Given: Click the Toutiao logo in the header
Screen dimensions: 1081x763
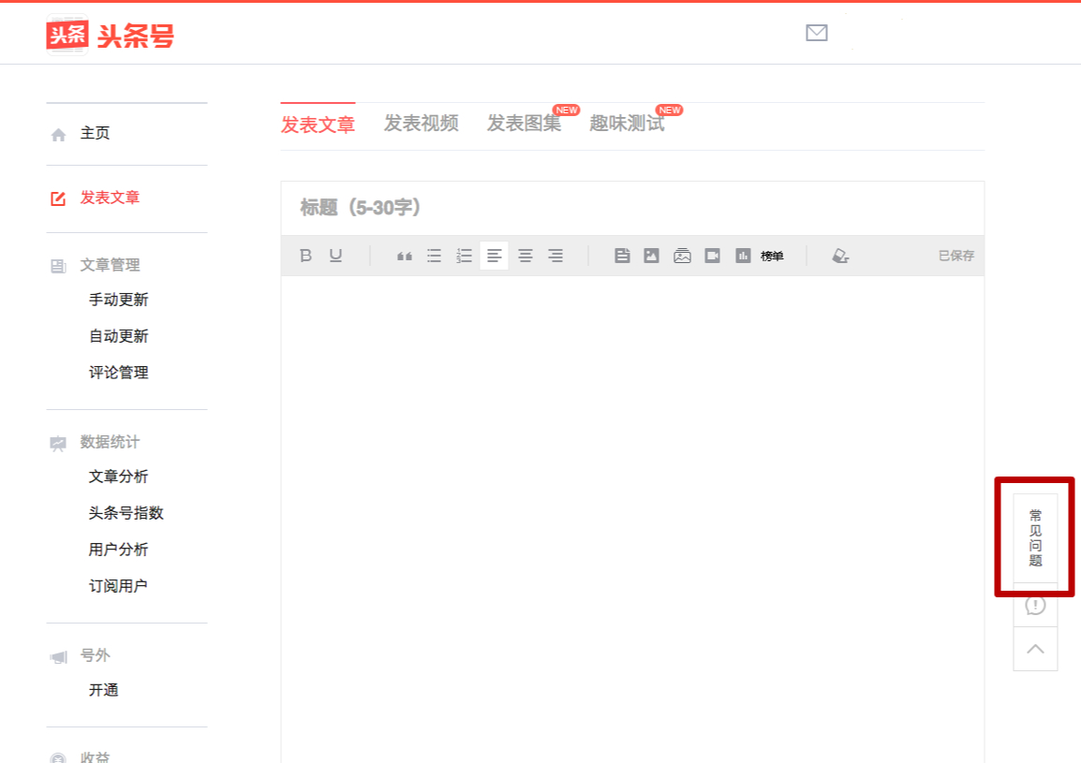Looking at the screenshot, I should (111, 36).
